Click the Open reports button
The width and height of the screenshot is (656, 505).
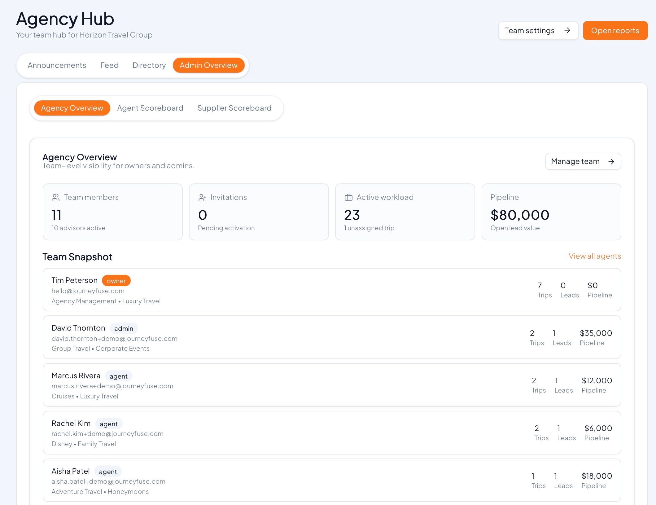[x=615, y=30]
